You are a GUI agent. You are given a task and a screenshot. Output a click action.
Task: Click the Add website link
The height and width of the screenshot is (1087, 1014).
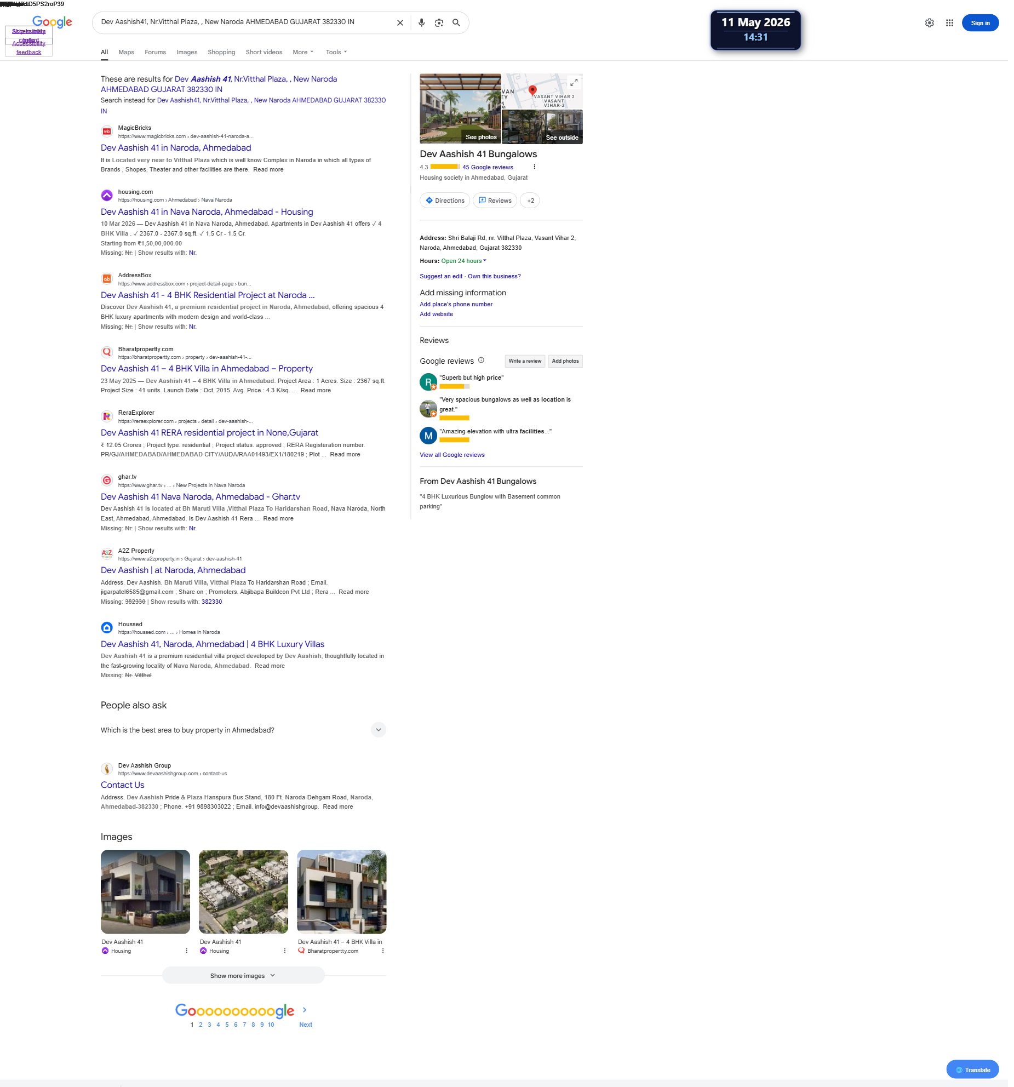pyautogui.click(x=436, y=314)
